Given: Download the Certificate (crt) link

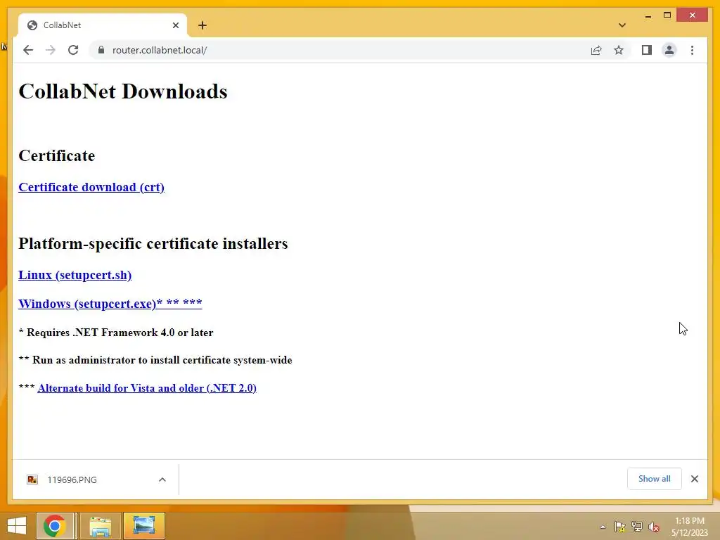Looking at the screenshot, I should 91,187.
